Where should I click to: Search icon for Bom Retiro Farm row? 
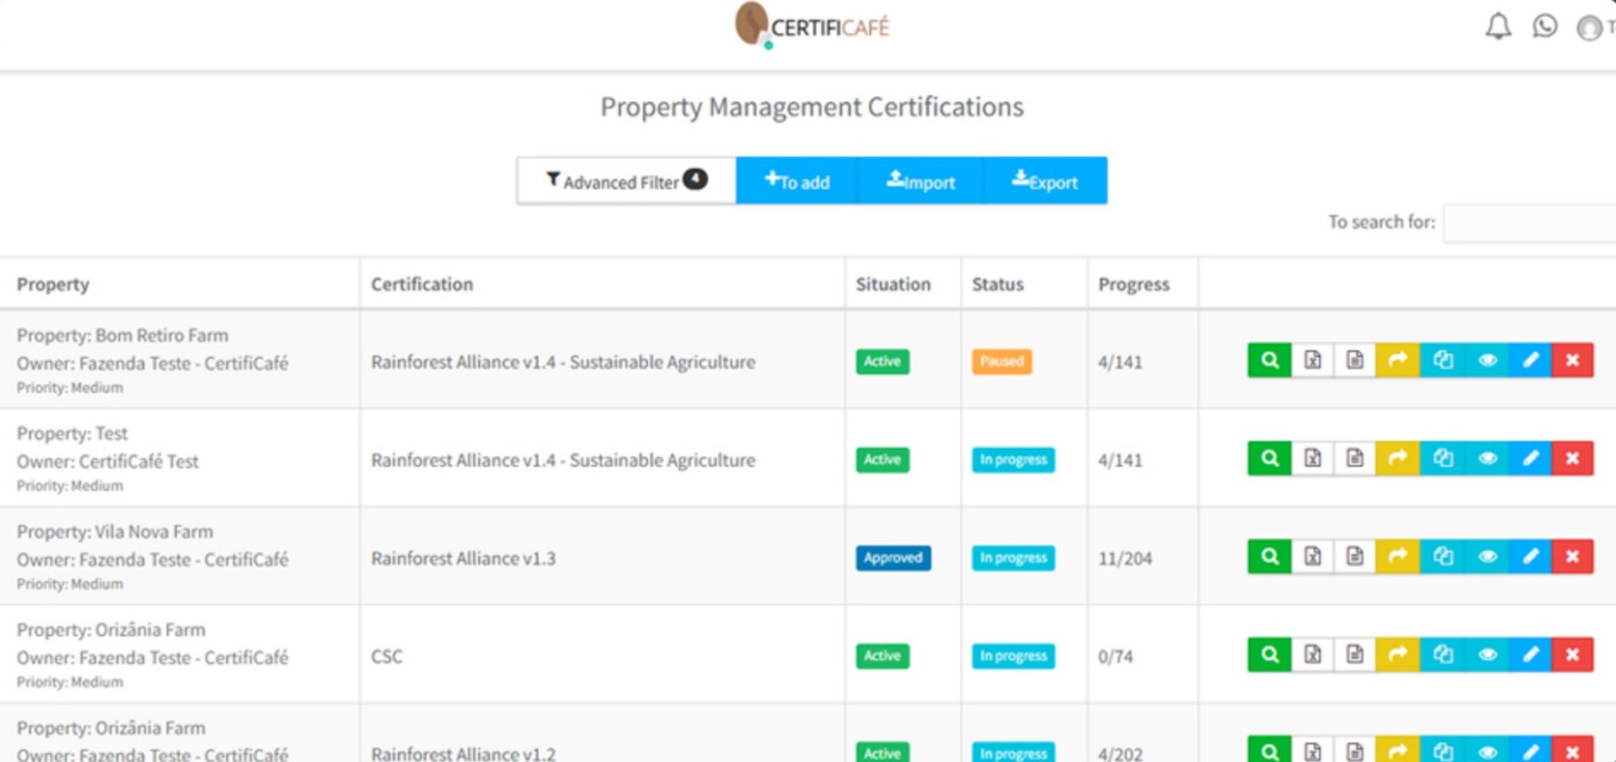[x=1269, y=360]
